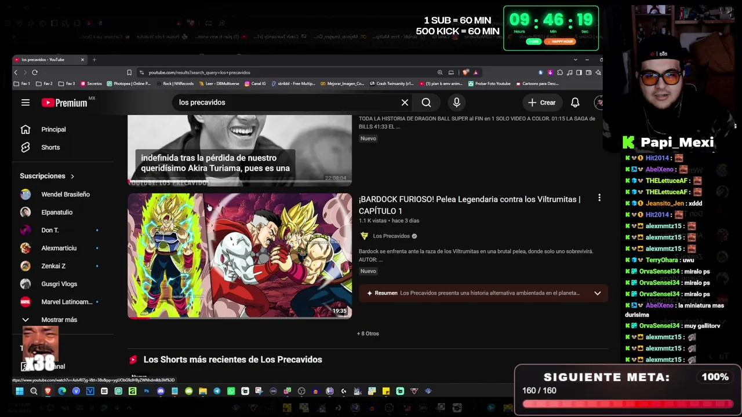Open the Elpanatulio channel
Viewport: 742px width, 417px height.
click(x=56, y=212)
